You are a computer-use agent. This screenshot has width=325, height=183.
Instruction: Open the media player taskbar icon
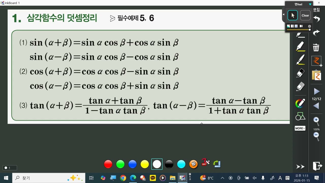(x=163, y=178)
